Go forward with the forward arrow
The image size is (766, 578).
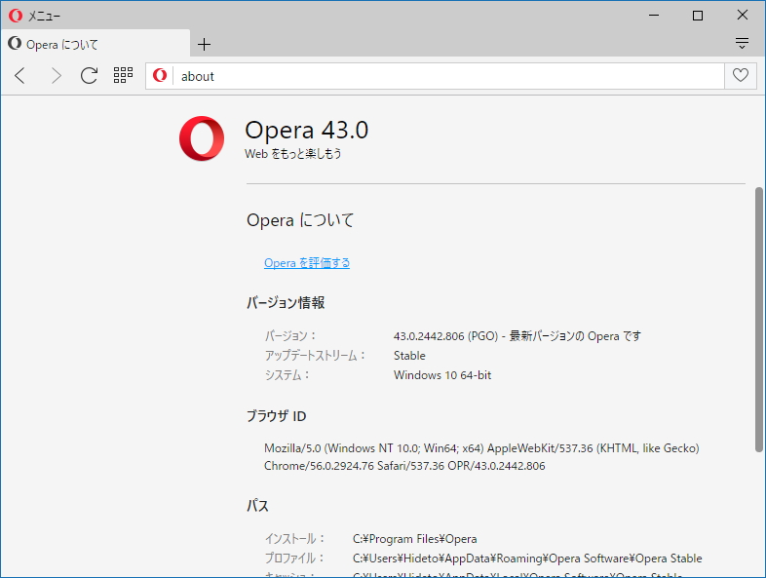[57, 76]
